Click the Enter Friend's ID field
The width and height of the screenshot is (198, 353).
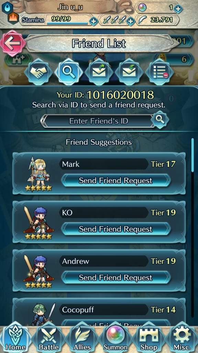98,121
